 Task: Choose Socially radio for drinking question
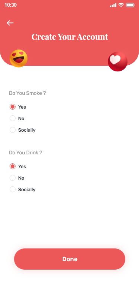(13, 189)
